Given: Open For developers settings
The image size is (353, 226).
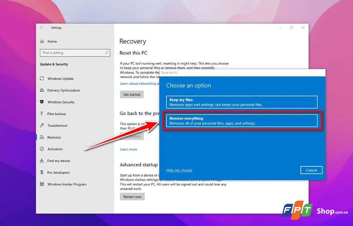Looking at the screenshot, I should click(x=58, y=173).
